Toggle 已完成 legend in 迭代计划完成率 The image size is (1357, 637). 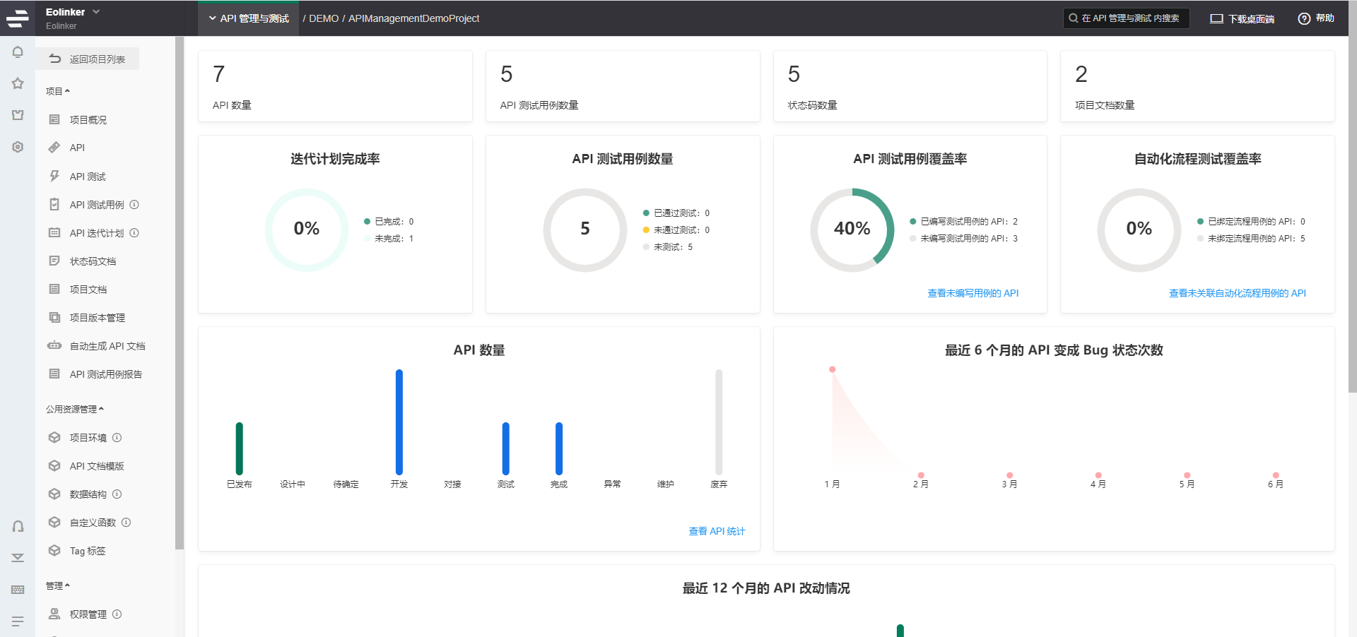point(389,222)
